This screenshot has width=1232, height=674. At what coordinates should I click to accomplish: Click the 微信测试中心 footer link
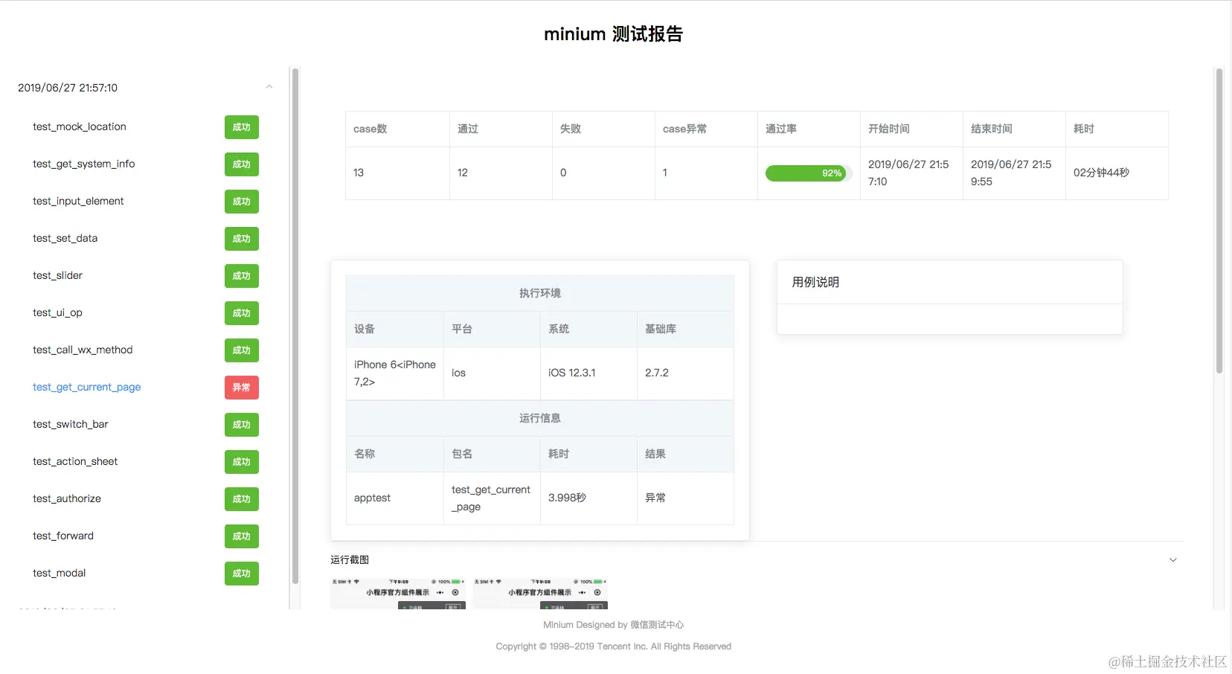(658, 624)
